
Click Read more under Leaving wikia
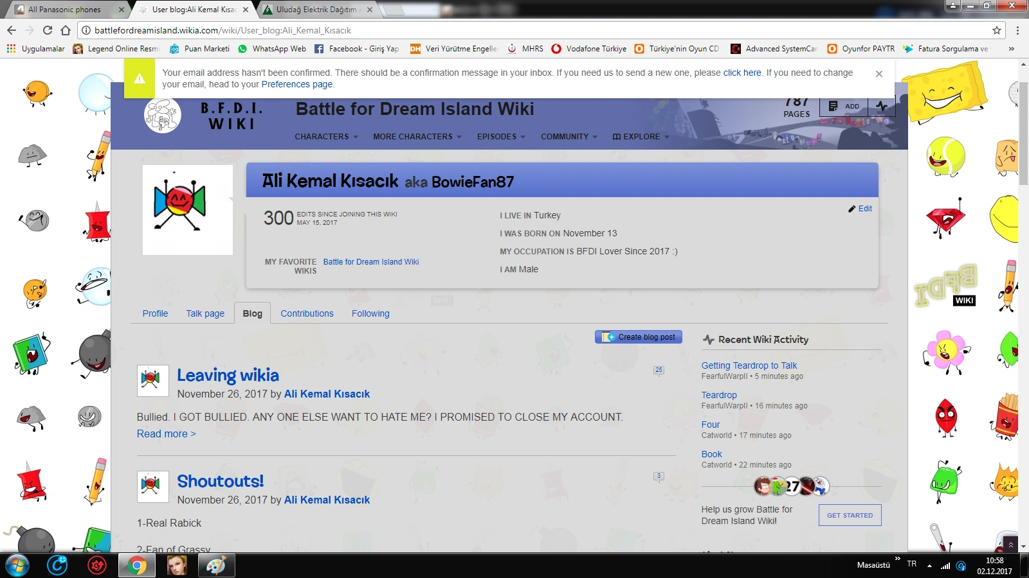point(167,434)
